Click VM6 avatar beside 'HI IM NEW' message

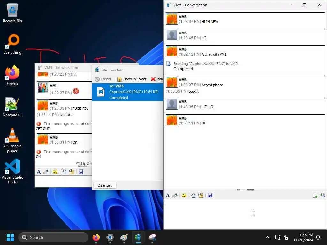tap(171, 19)
